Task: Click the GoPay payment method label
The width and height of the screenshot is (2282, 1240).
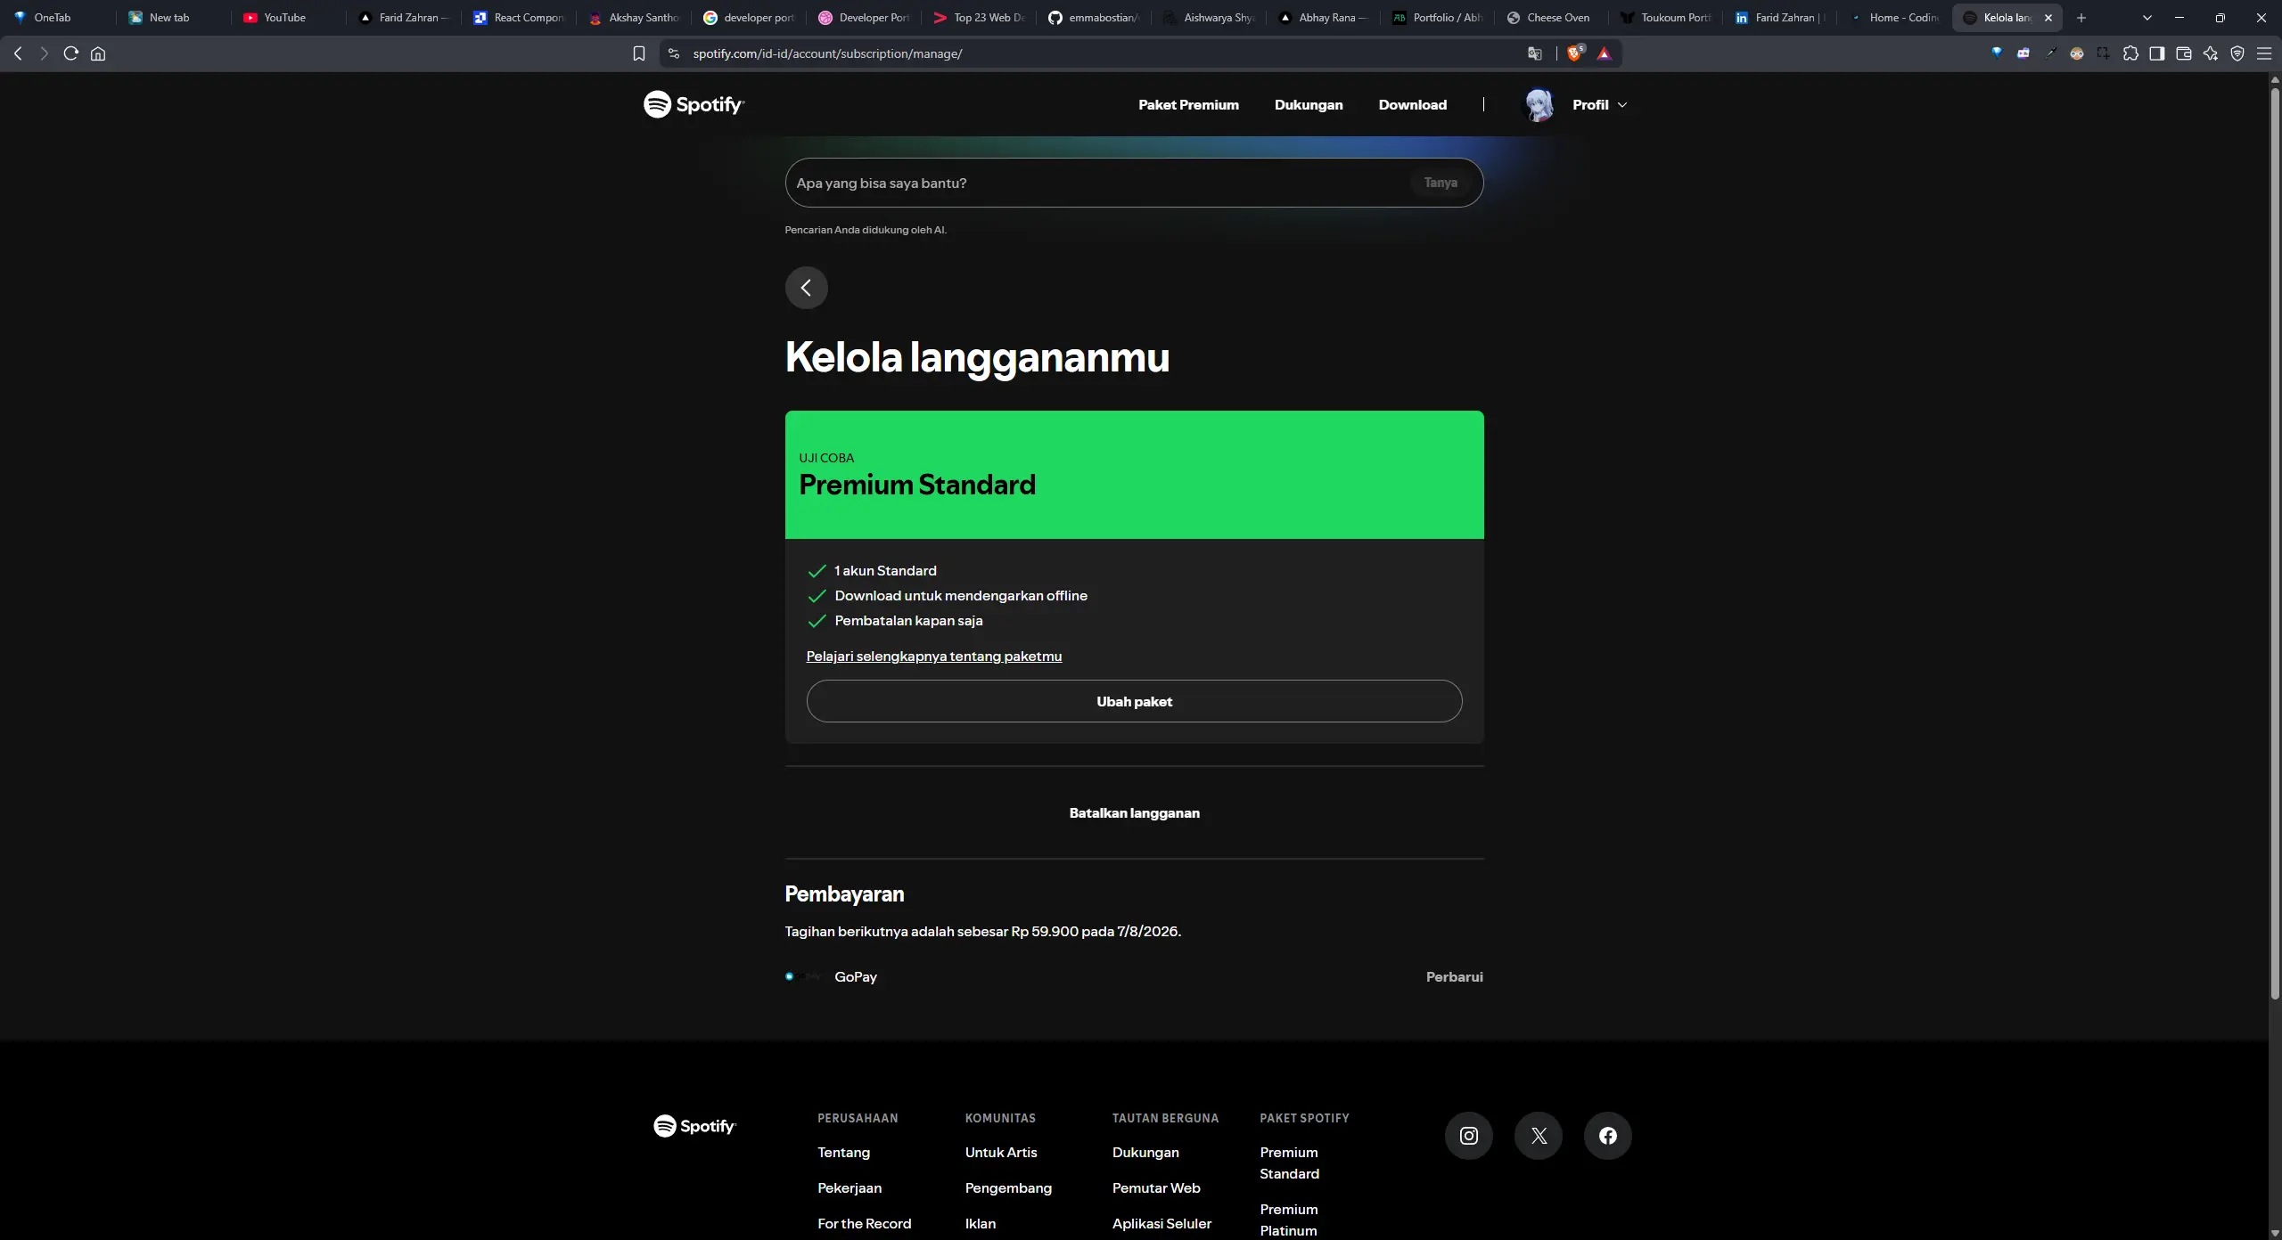Action: [x=856, y=977]
